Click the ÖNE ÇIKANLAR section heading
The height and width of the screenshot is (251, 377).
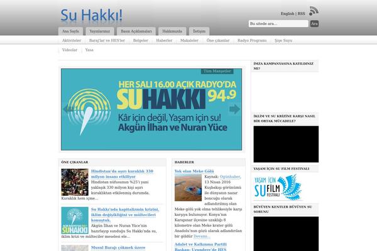click(75, 162)
